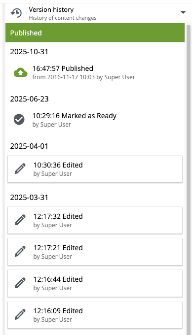The image size is (192, 335).
Task: Click the green Published status bar
Action: click(95, 33)
